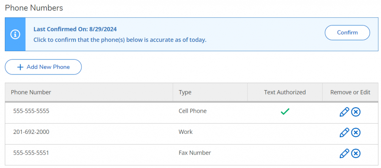Delete the 201-692-2000 Work phone

coord(356,132)
